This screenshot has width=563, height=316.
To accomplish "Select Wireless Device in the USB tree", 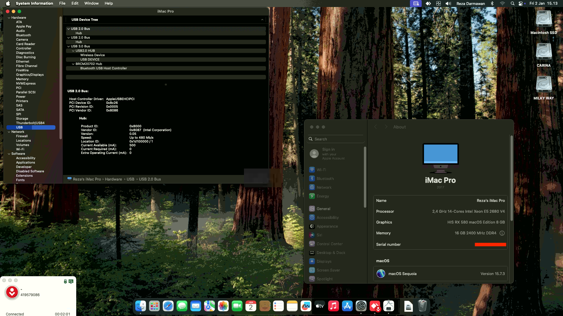I will pos(92,55).
